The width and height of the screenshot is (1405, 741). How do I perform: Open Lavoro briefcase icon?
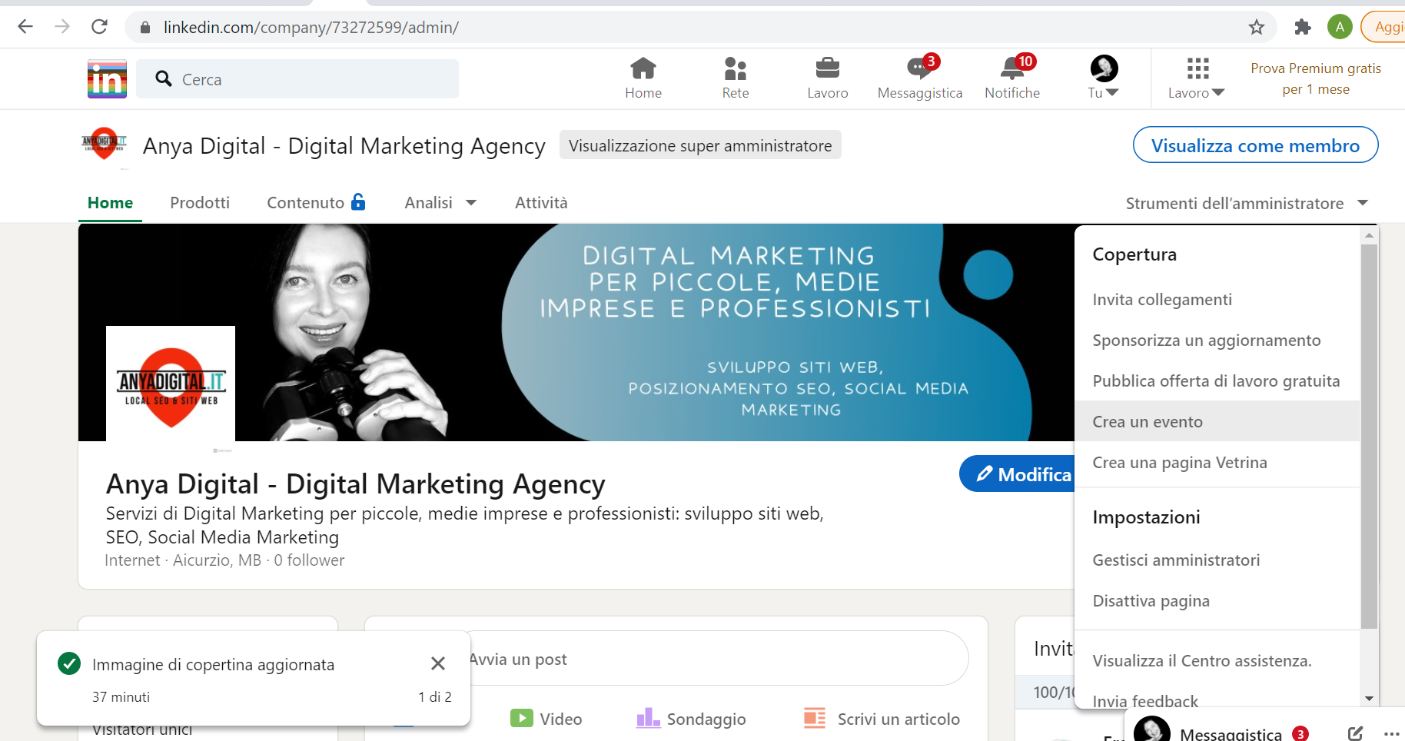[x=827, y=69]
